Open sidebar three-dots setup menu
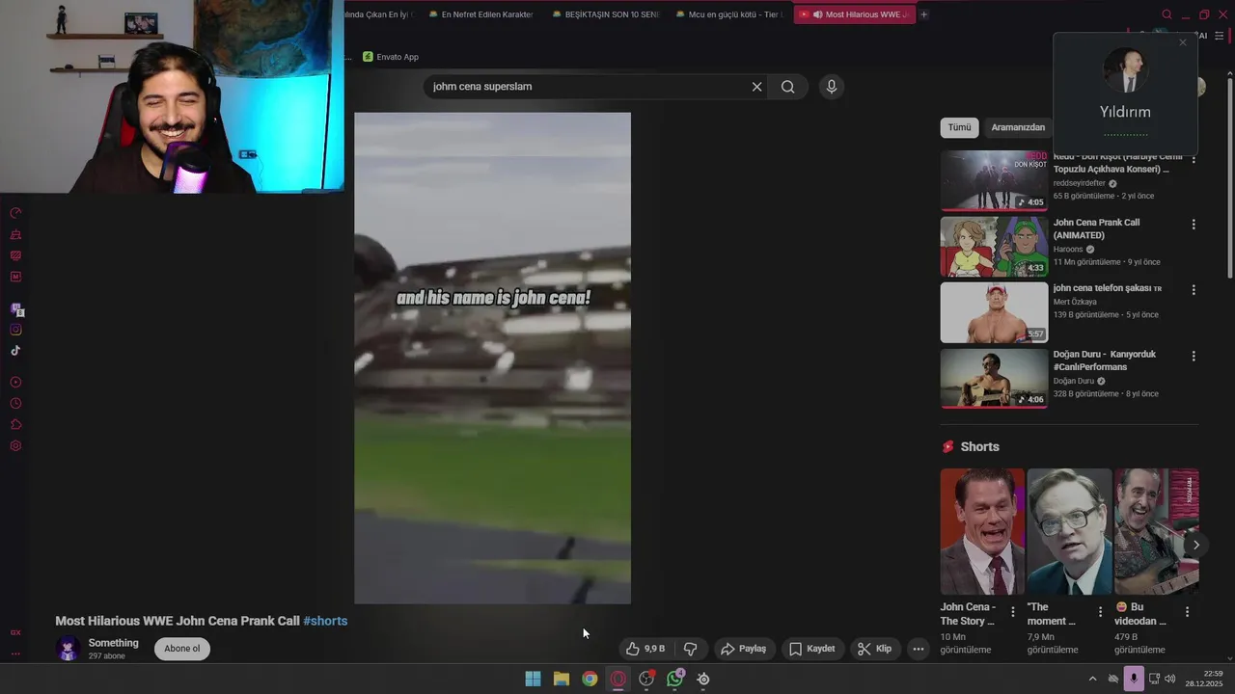1235x694 pixels. tap(15, 654)
